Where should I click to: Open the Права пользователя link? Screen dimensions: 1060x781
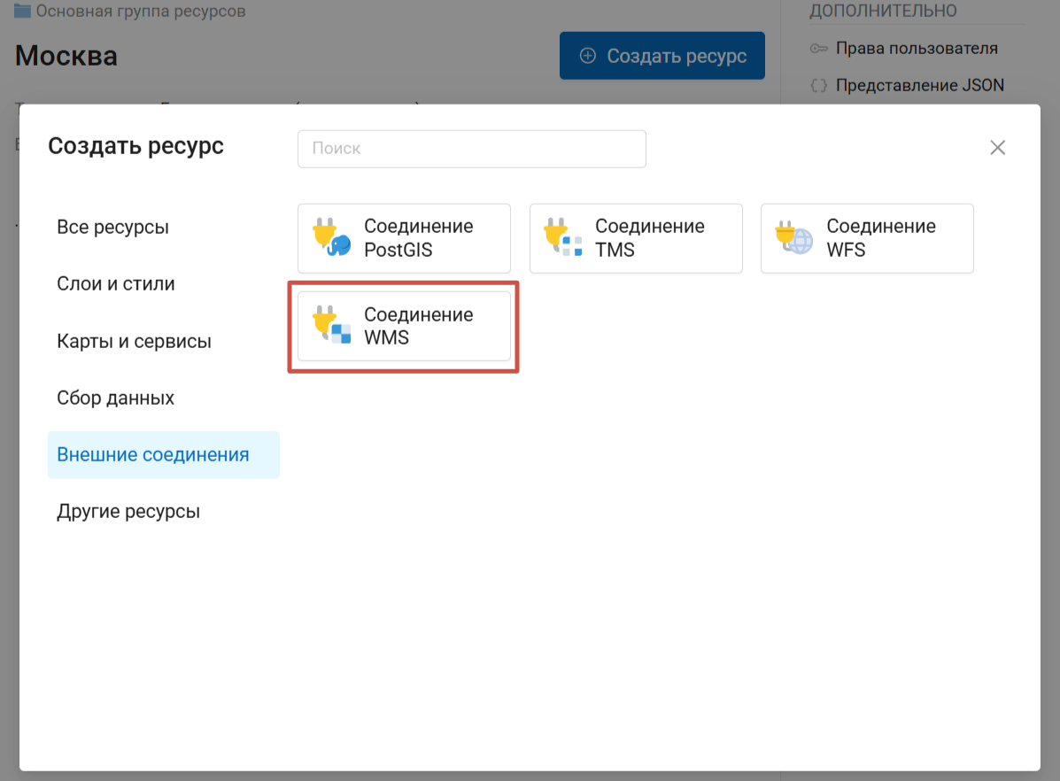pos(917,49)
